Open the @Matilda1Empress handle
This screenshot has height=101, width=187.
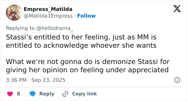click(48, 16)
